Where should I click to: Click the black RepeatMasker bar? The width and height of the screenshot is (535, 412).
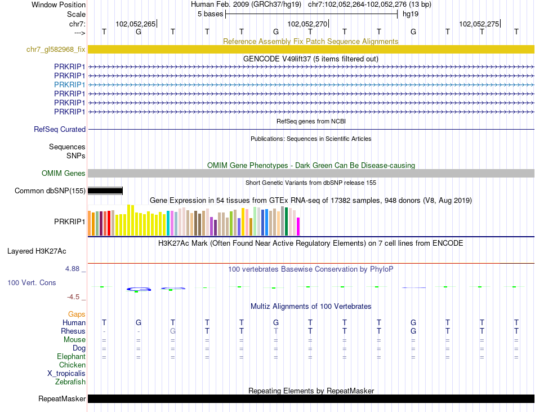click(311, 399)
